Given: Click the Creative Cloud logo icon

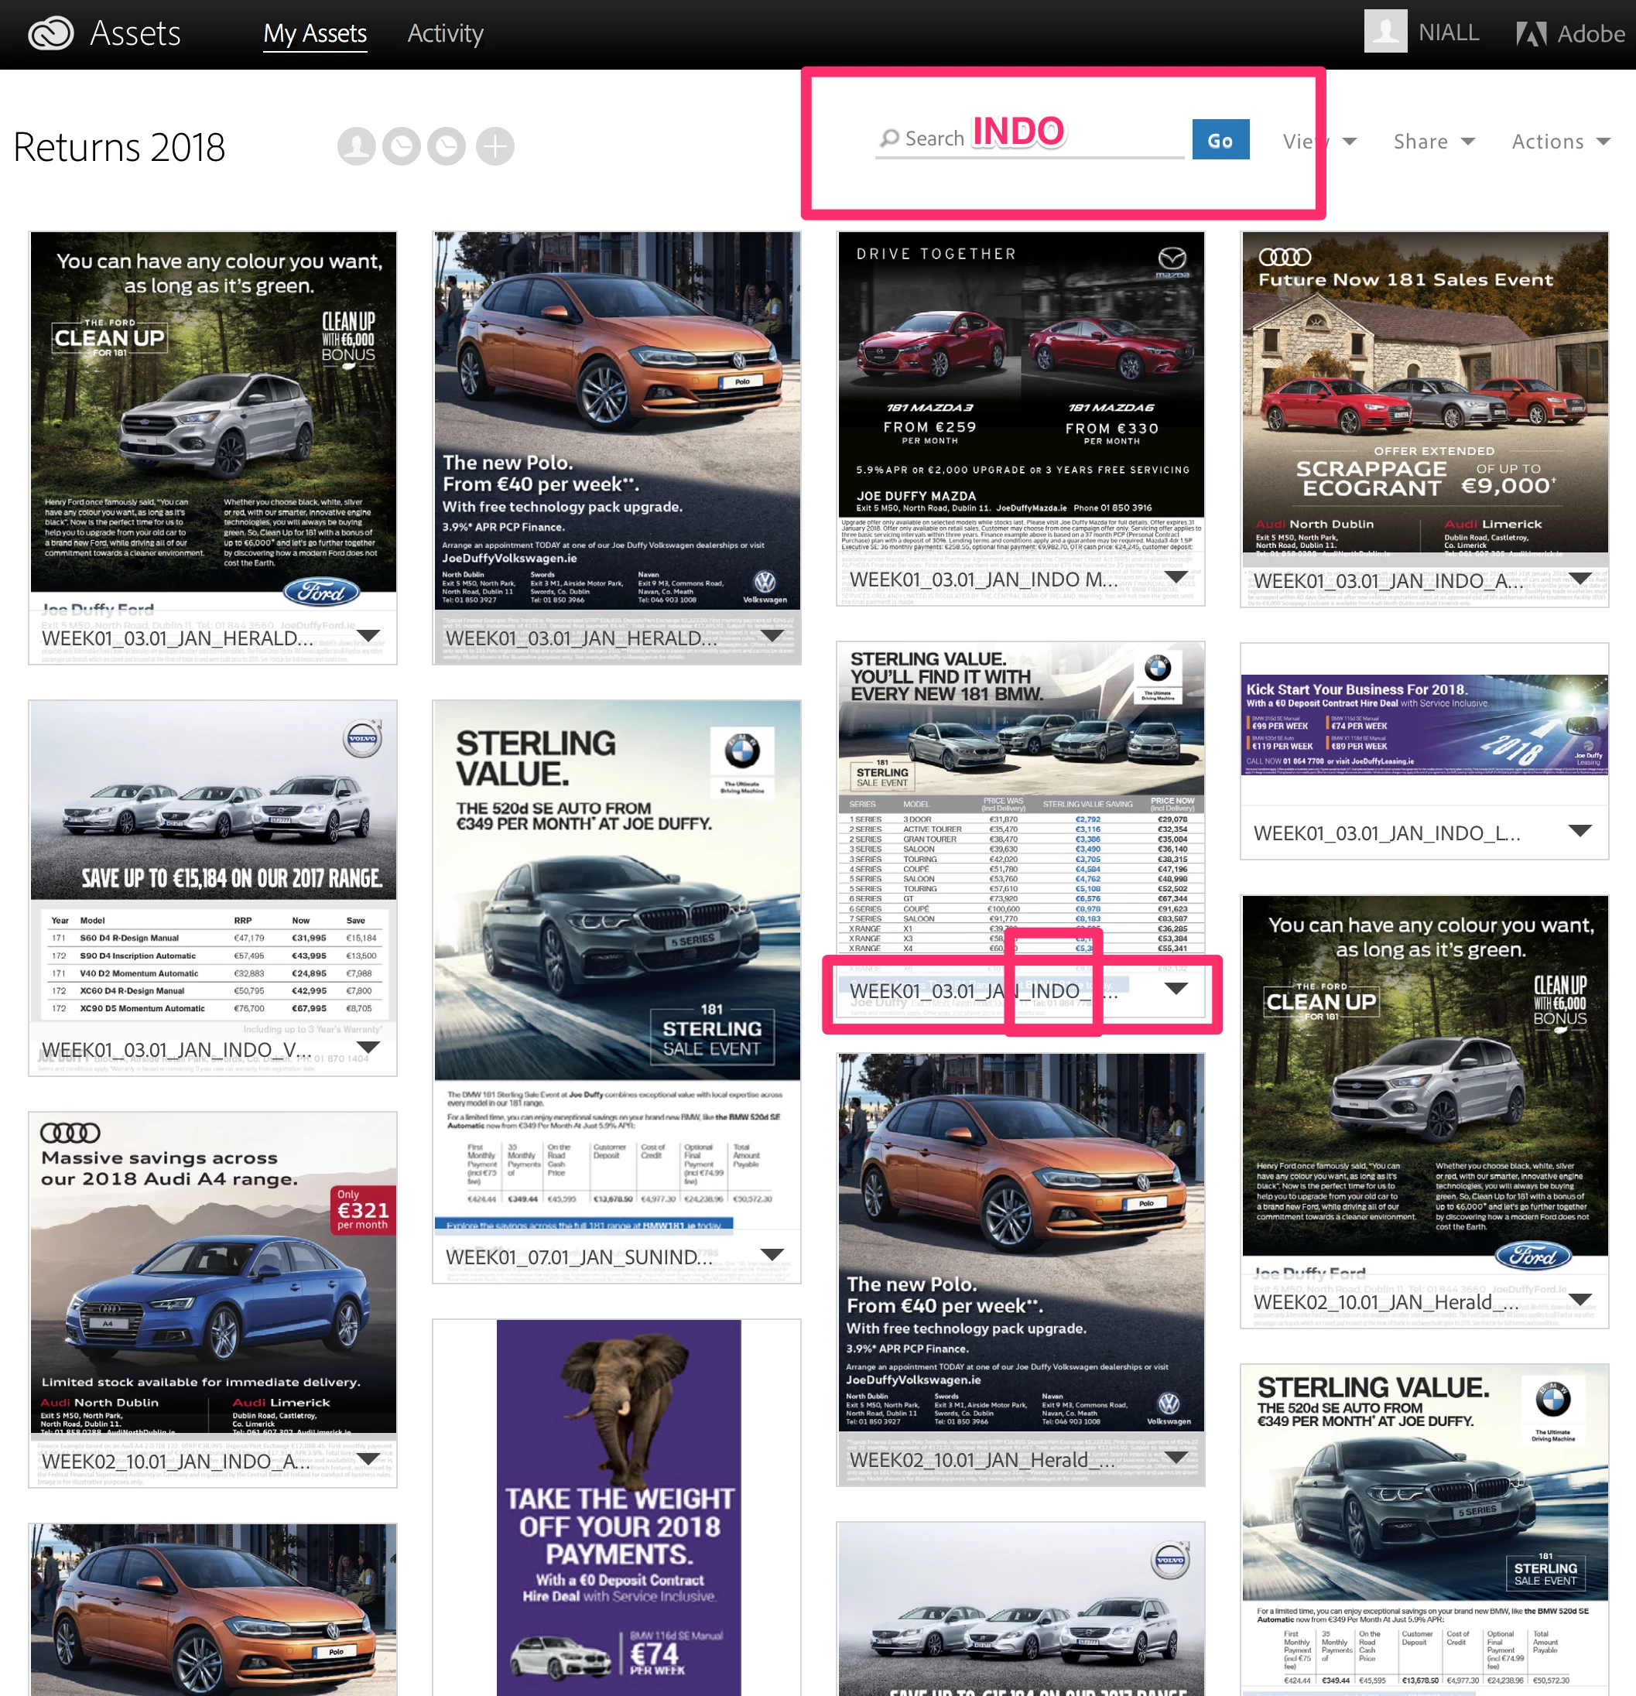Looking at the screenshot, I should (52, 34).
